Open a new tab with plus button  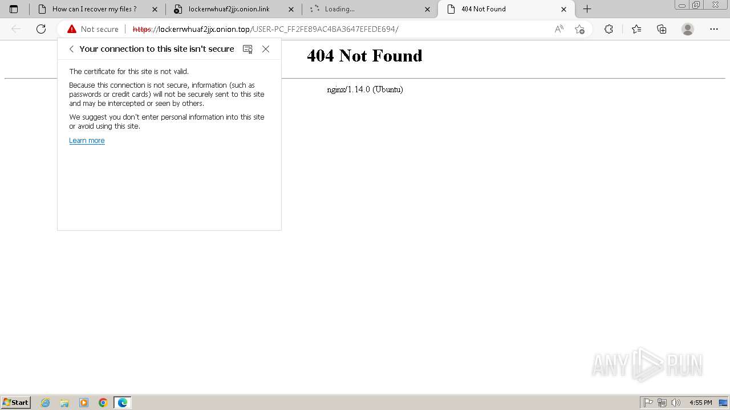[x=587, y=9]
